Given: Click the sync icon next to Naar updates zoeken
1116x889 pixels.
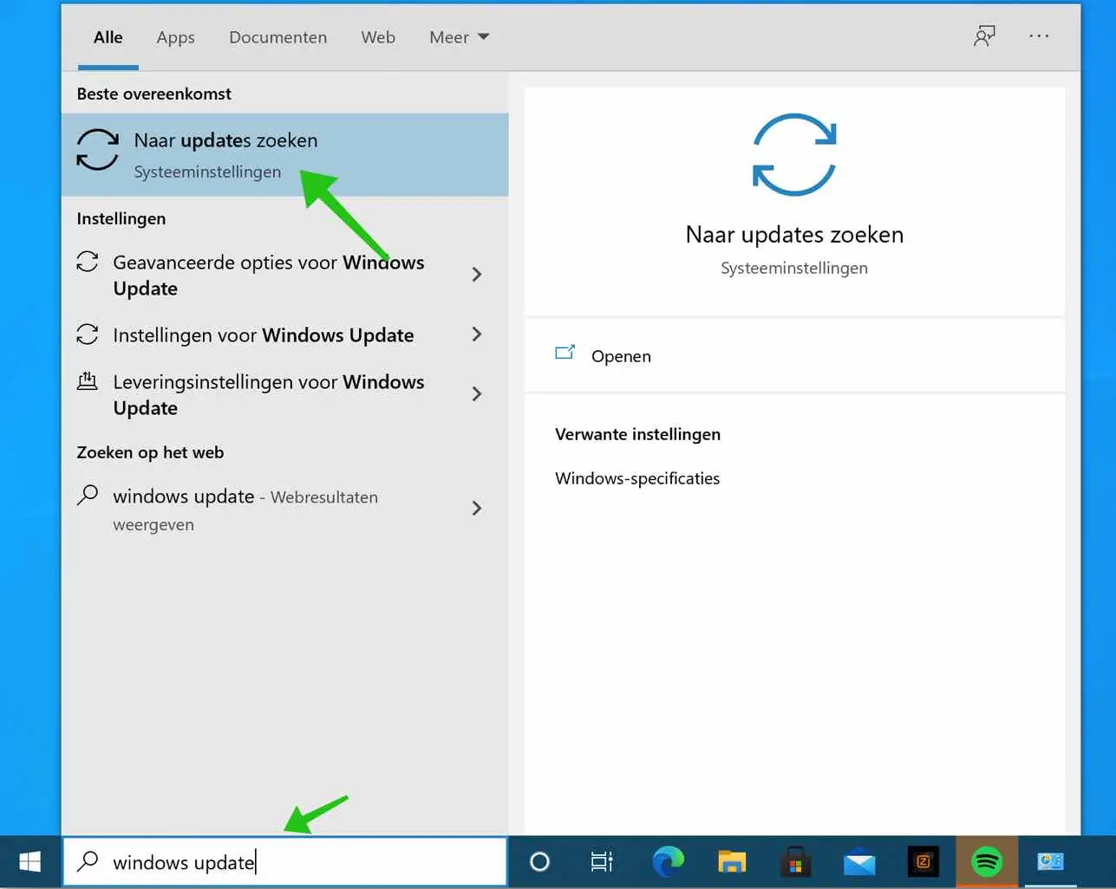Looking at the screenshot, I should [97, 150].
